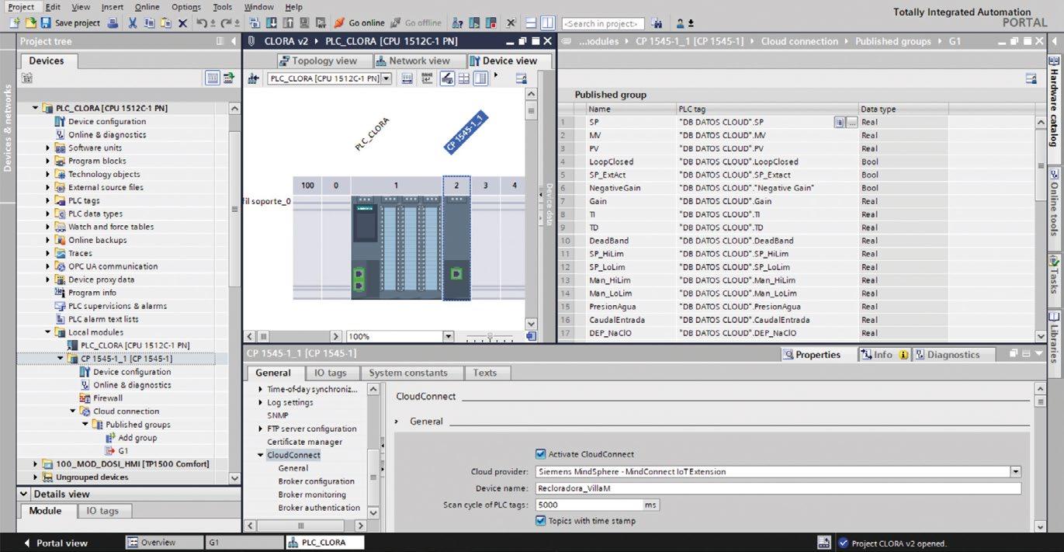The height and width of the screenshot is (552, 1064).
Task: Click the small icon in SP tag cell
Action: click(x=840, y=123)
